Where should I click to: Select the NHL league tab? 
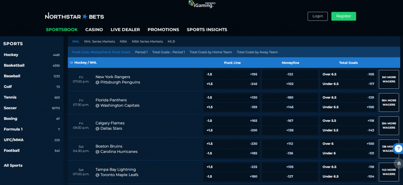point(76,42)
